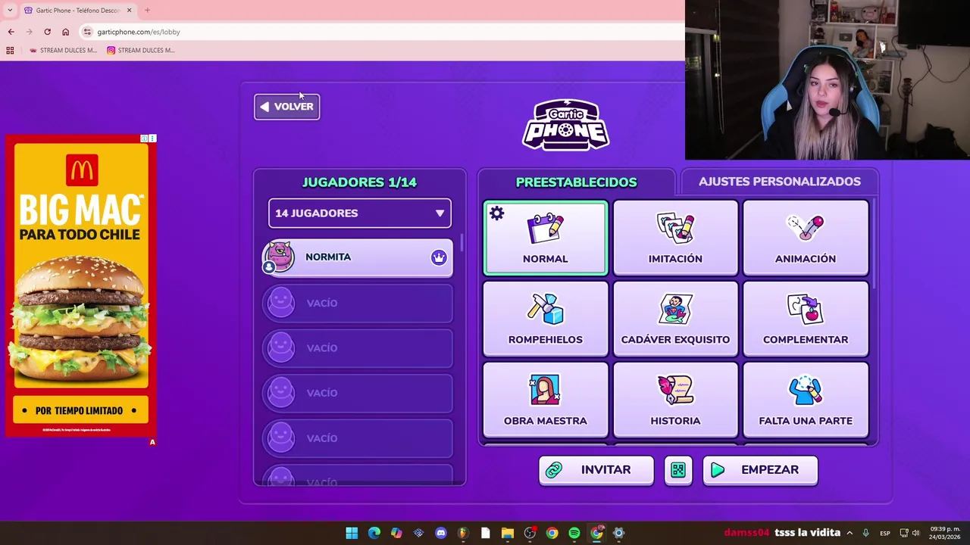The width and height of the screenshot is (970, 545).
Task: Open Discord from the taskbar
Action: (x=441, y=533)
